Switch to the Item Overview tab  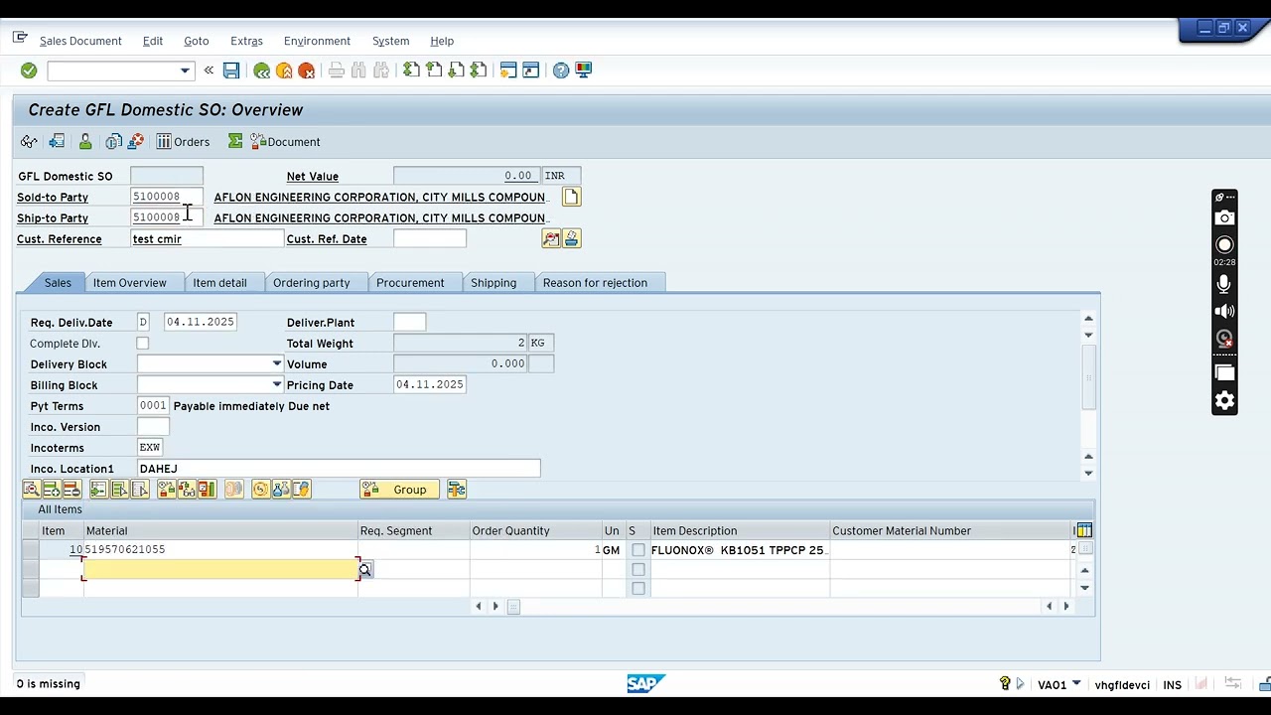[x=130, y=283]
